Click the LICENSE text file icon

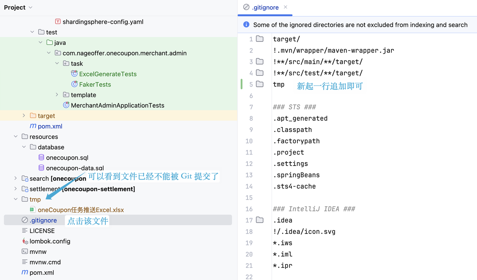25,230
